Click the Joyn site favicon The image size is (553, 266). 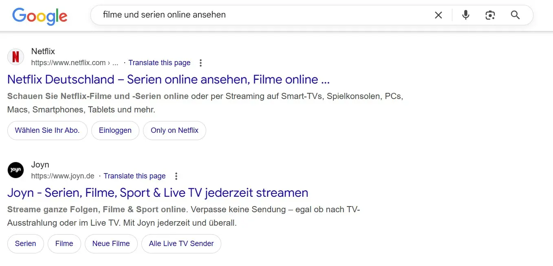(15, 170)
